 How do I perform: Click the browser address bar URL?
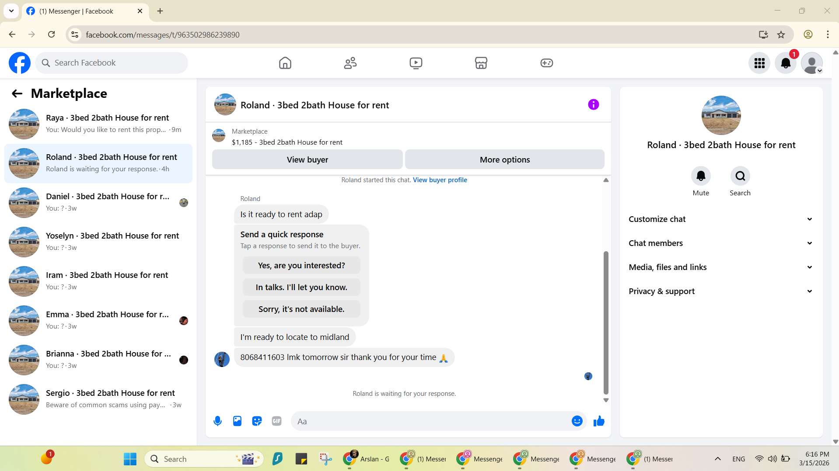coord(162,35)
